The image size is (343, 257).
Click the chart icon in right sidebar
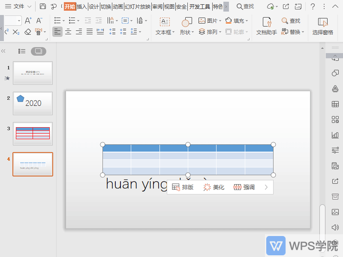click(x=335, y=135)
